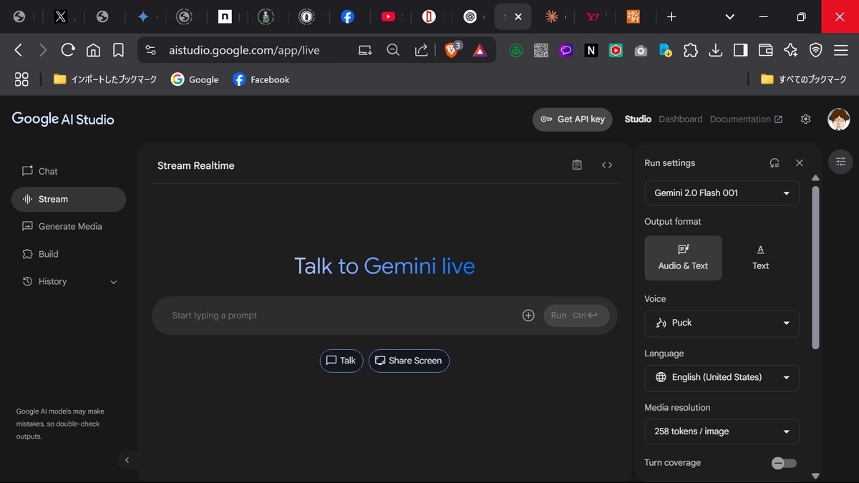Collapse the left sidebar with chevron
This screenshot has width=859, height=483.
click(x=127, y=460)
